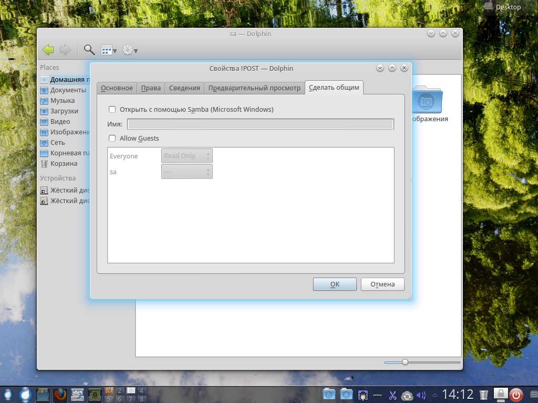538x403 pixels.
Task: Click the Корневая папка icon in Places
Action: tap(44, 153)
